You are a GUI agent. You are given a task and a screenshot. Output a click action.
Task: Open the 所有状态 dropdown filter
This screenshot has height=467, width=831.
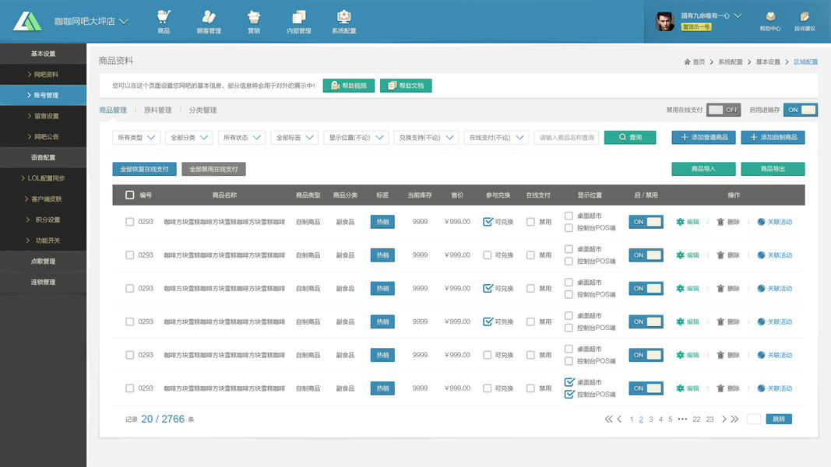pyautogui.click(x=241, y=138)
